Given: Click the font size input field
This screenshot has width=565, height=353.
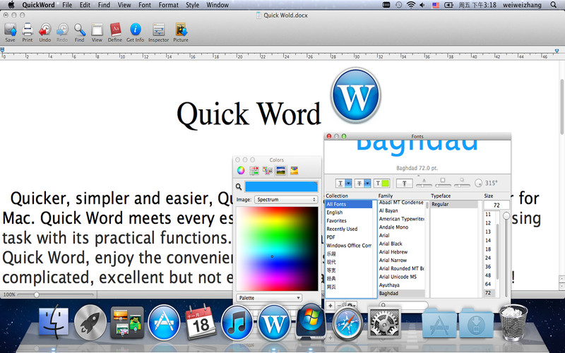Looking at the screenshot, I should (x=496, y=205).
